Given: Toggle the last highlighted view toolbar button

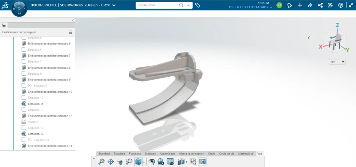Looking at the screenshot, I should 202,161.
